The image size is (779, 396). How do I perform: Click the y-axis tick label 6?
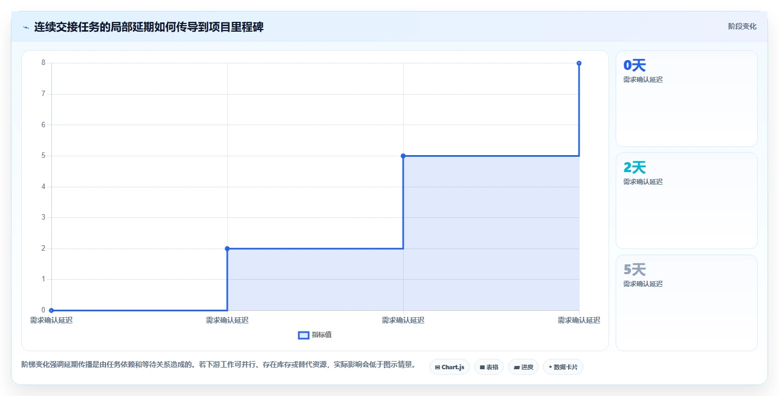(43, 125)
